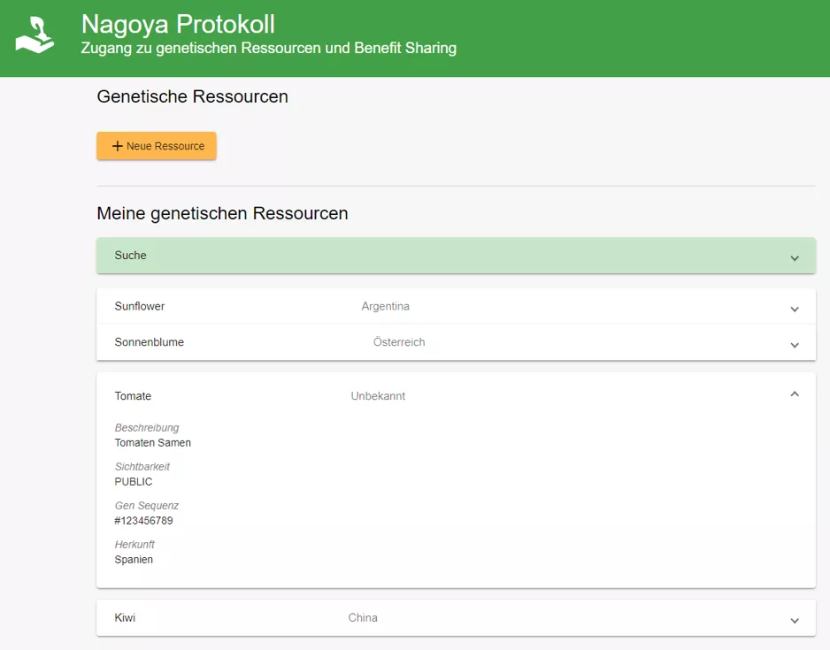
Task: Click the PUBLIC visibility value
Action: point(134,482)
